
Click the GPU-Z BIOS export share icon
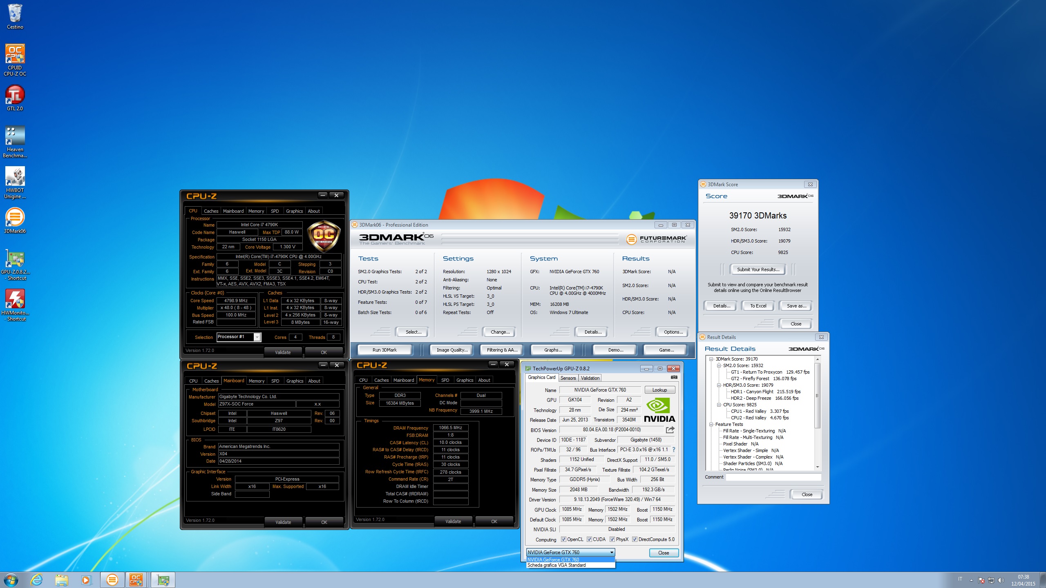tap(670, 430)
